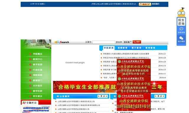Click the orange bullet icon beside 新闻中心
Image resolution: width=189 pixels, height=113 pixels.
click(x=30, y=59)
